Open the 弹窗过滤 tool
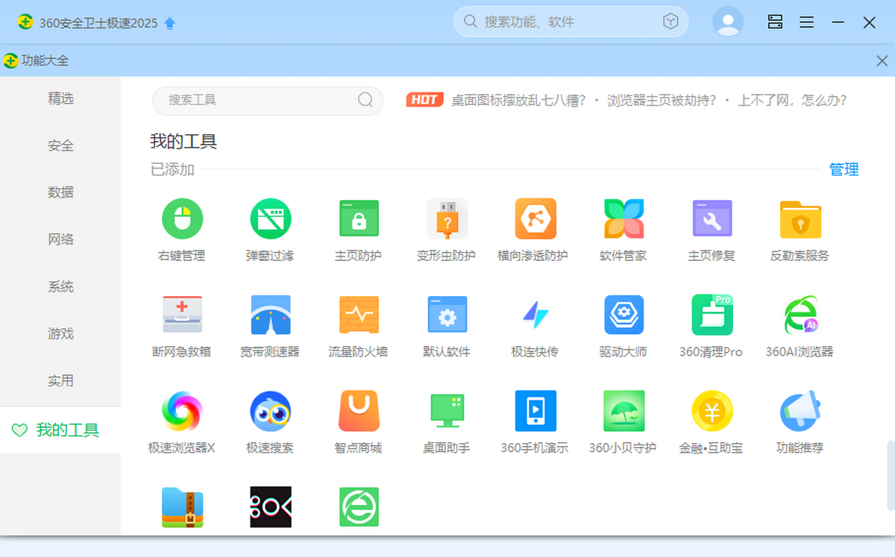This screenshot has width=895, height=557. pyautogui.click(x=270, y=229)
